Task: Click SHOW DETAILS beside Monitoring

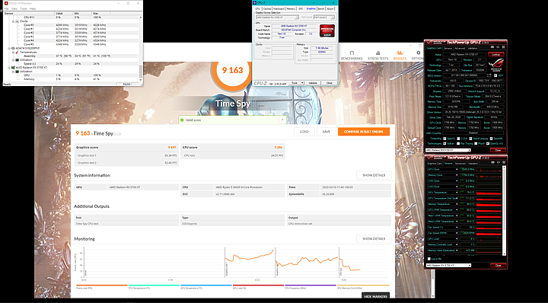Action: [x=374, y=239]
